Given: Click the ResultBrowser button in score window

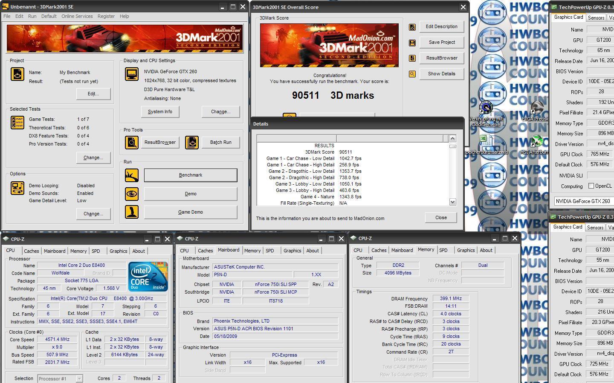Looking at the screenshot, I should [x=441, y=58].
